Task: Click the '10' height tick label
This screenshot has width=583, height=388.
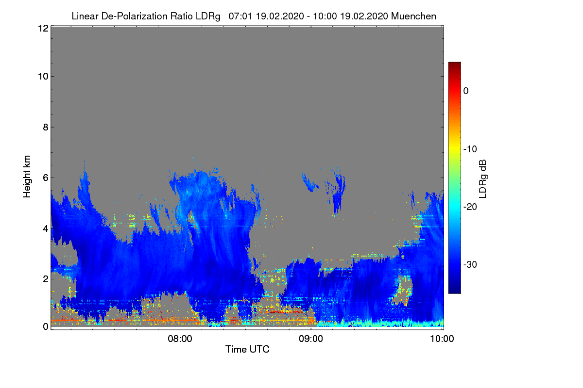Action: click(42, 76)
